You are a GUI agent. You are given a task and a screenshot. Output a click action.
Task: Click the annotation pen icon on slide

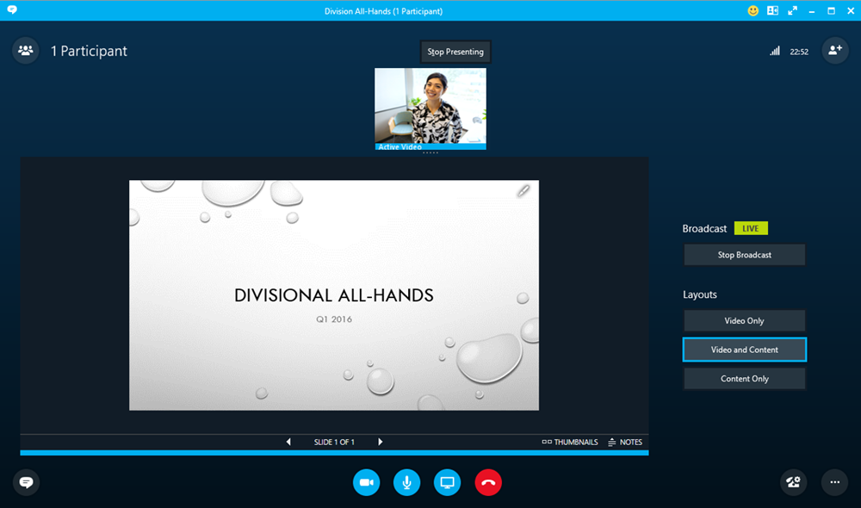[523, 191]
